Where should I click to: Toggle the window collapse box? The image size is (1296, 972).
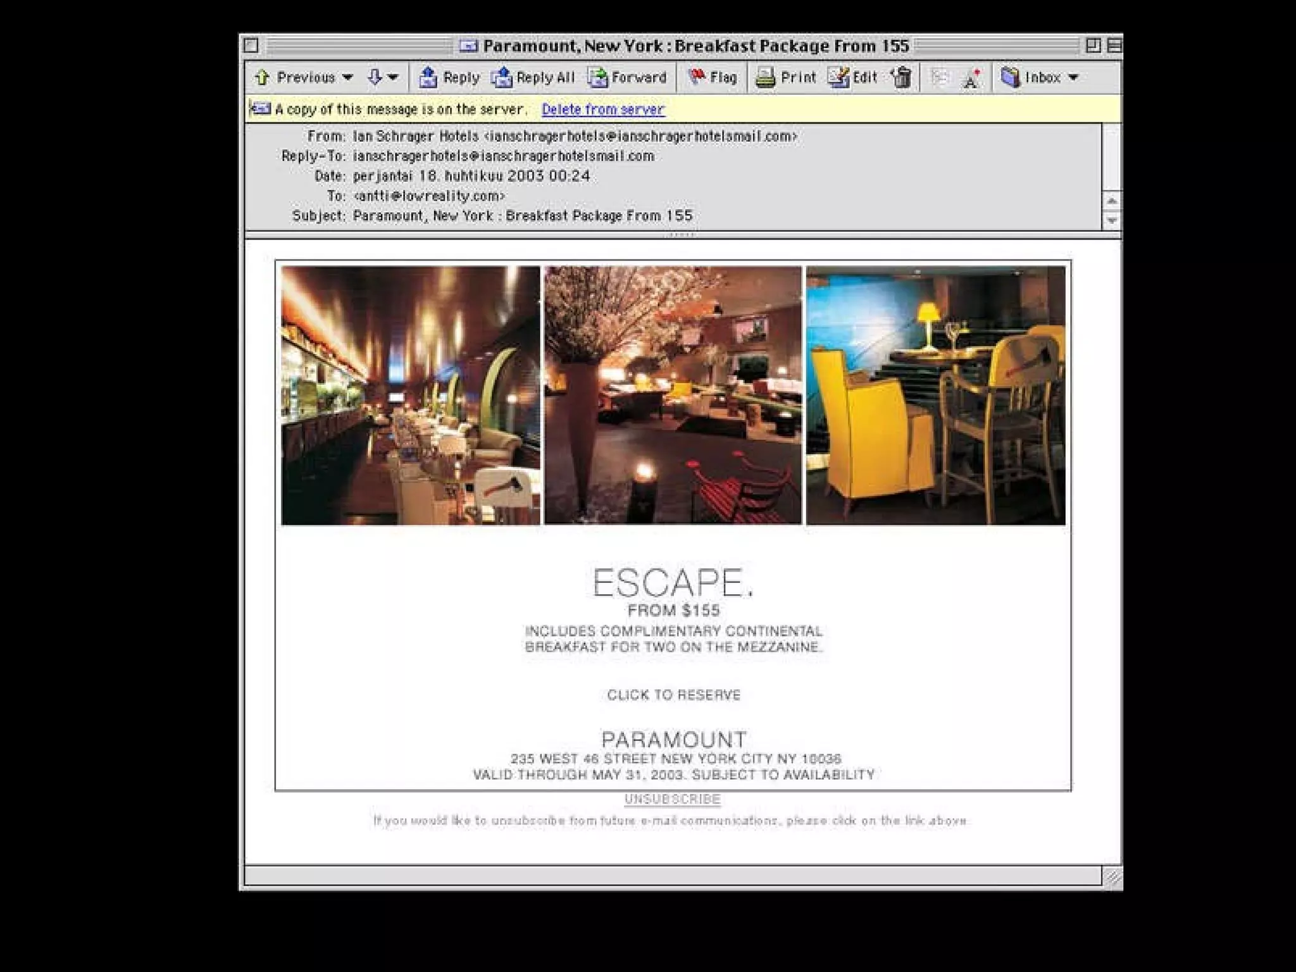(1114, 46)
